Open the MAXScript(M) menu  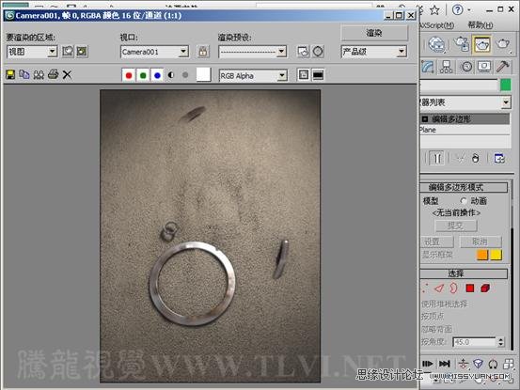437,24
